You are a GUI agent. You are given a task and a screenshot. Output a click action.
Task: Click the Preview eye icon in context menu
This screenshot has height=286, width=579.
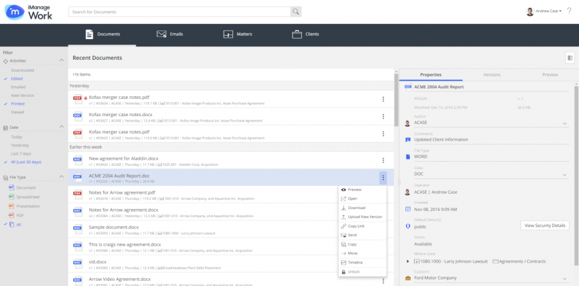point(343,190)
